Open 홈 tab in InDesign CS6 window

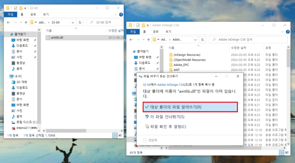pos(145,32)
